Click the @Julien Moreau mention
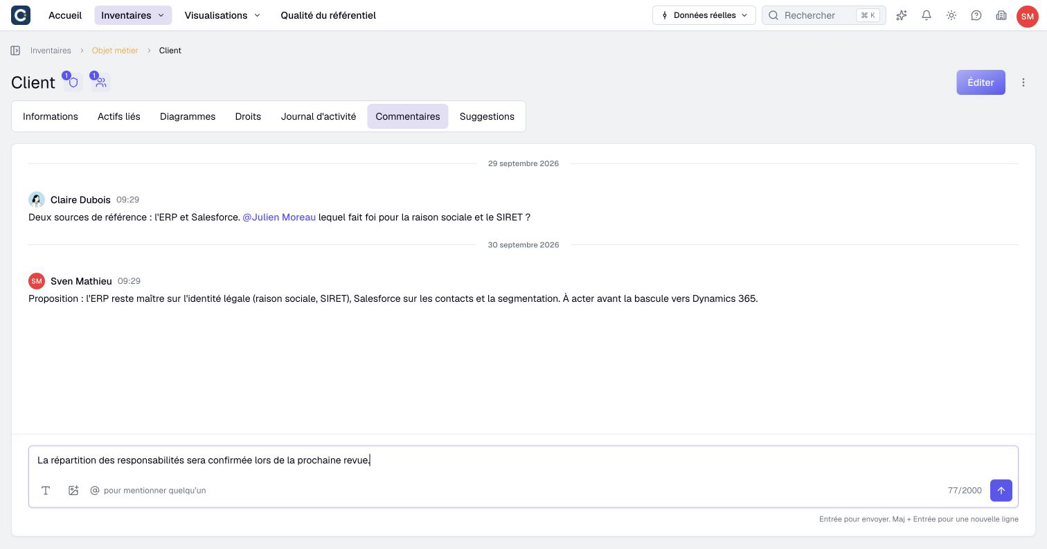The height and width of the screenshot is (549, 1047). (x=279, y=217)
